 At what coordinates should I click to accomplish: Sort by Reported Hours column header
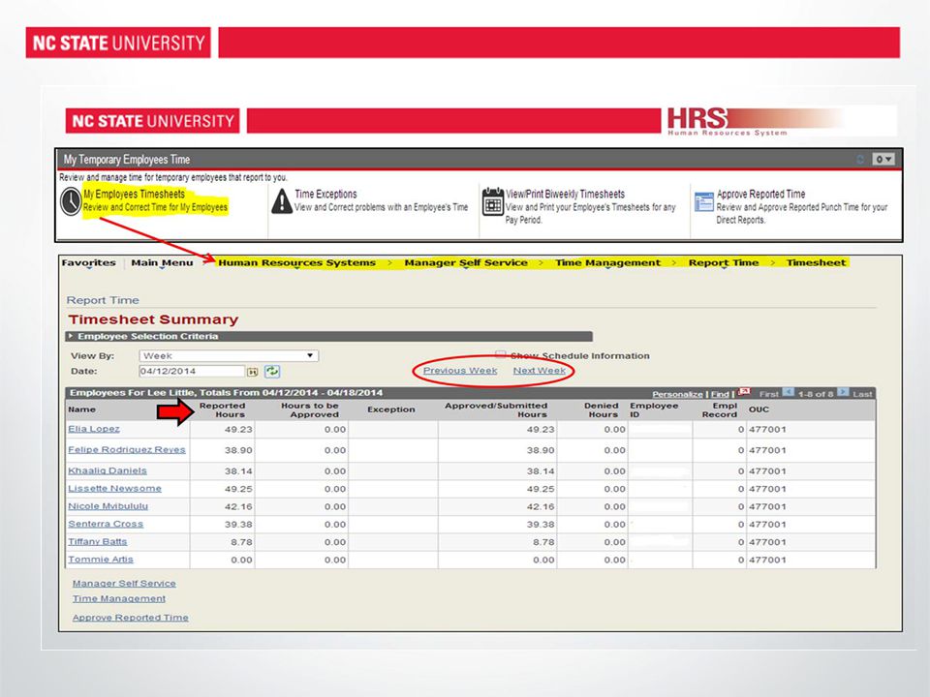(223, 410)
